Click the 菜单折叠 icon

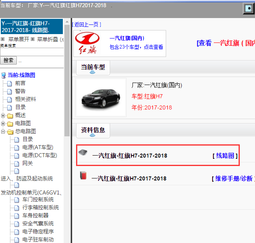coord(32,39)
